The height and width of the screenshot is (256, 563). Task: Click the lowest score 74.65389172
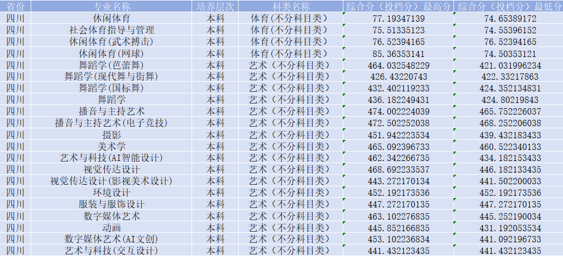point(508,18)
